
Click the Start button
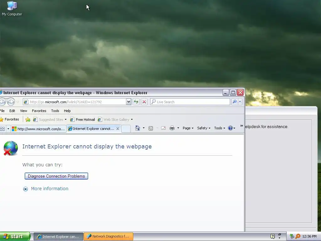coord(15,236)
